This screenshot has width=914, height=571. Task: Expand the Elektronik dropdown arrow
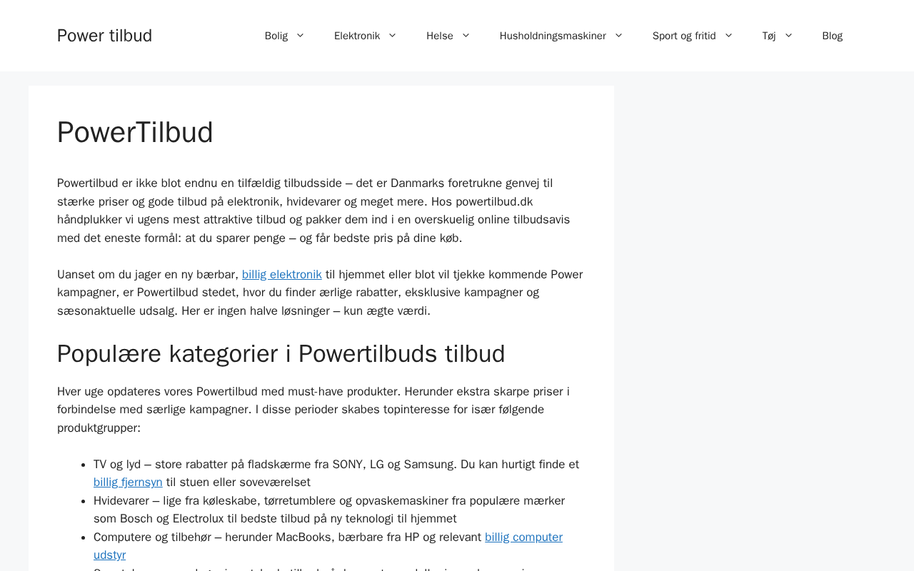point(392,36)
